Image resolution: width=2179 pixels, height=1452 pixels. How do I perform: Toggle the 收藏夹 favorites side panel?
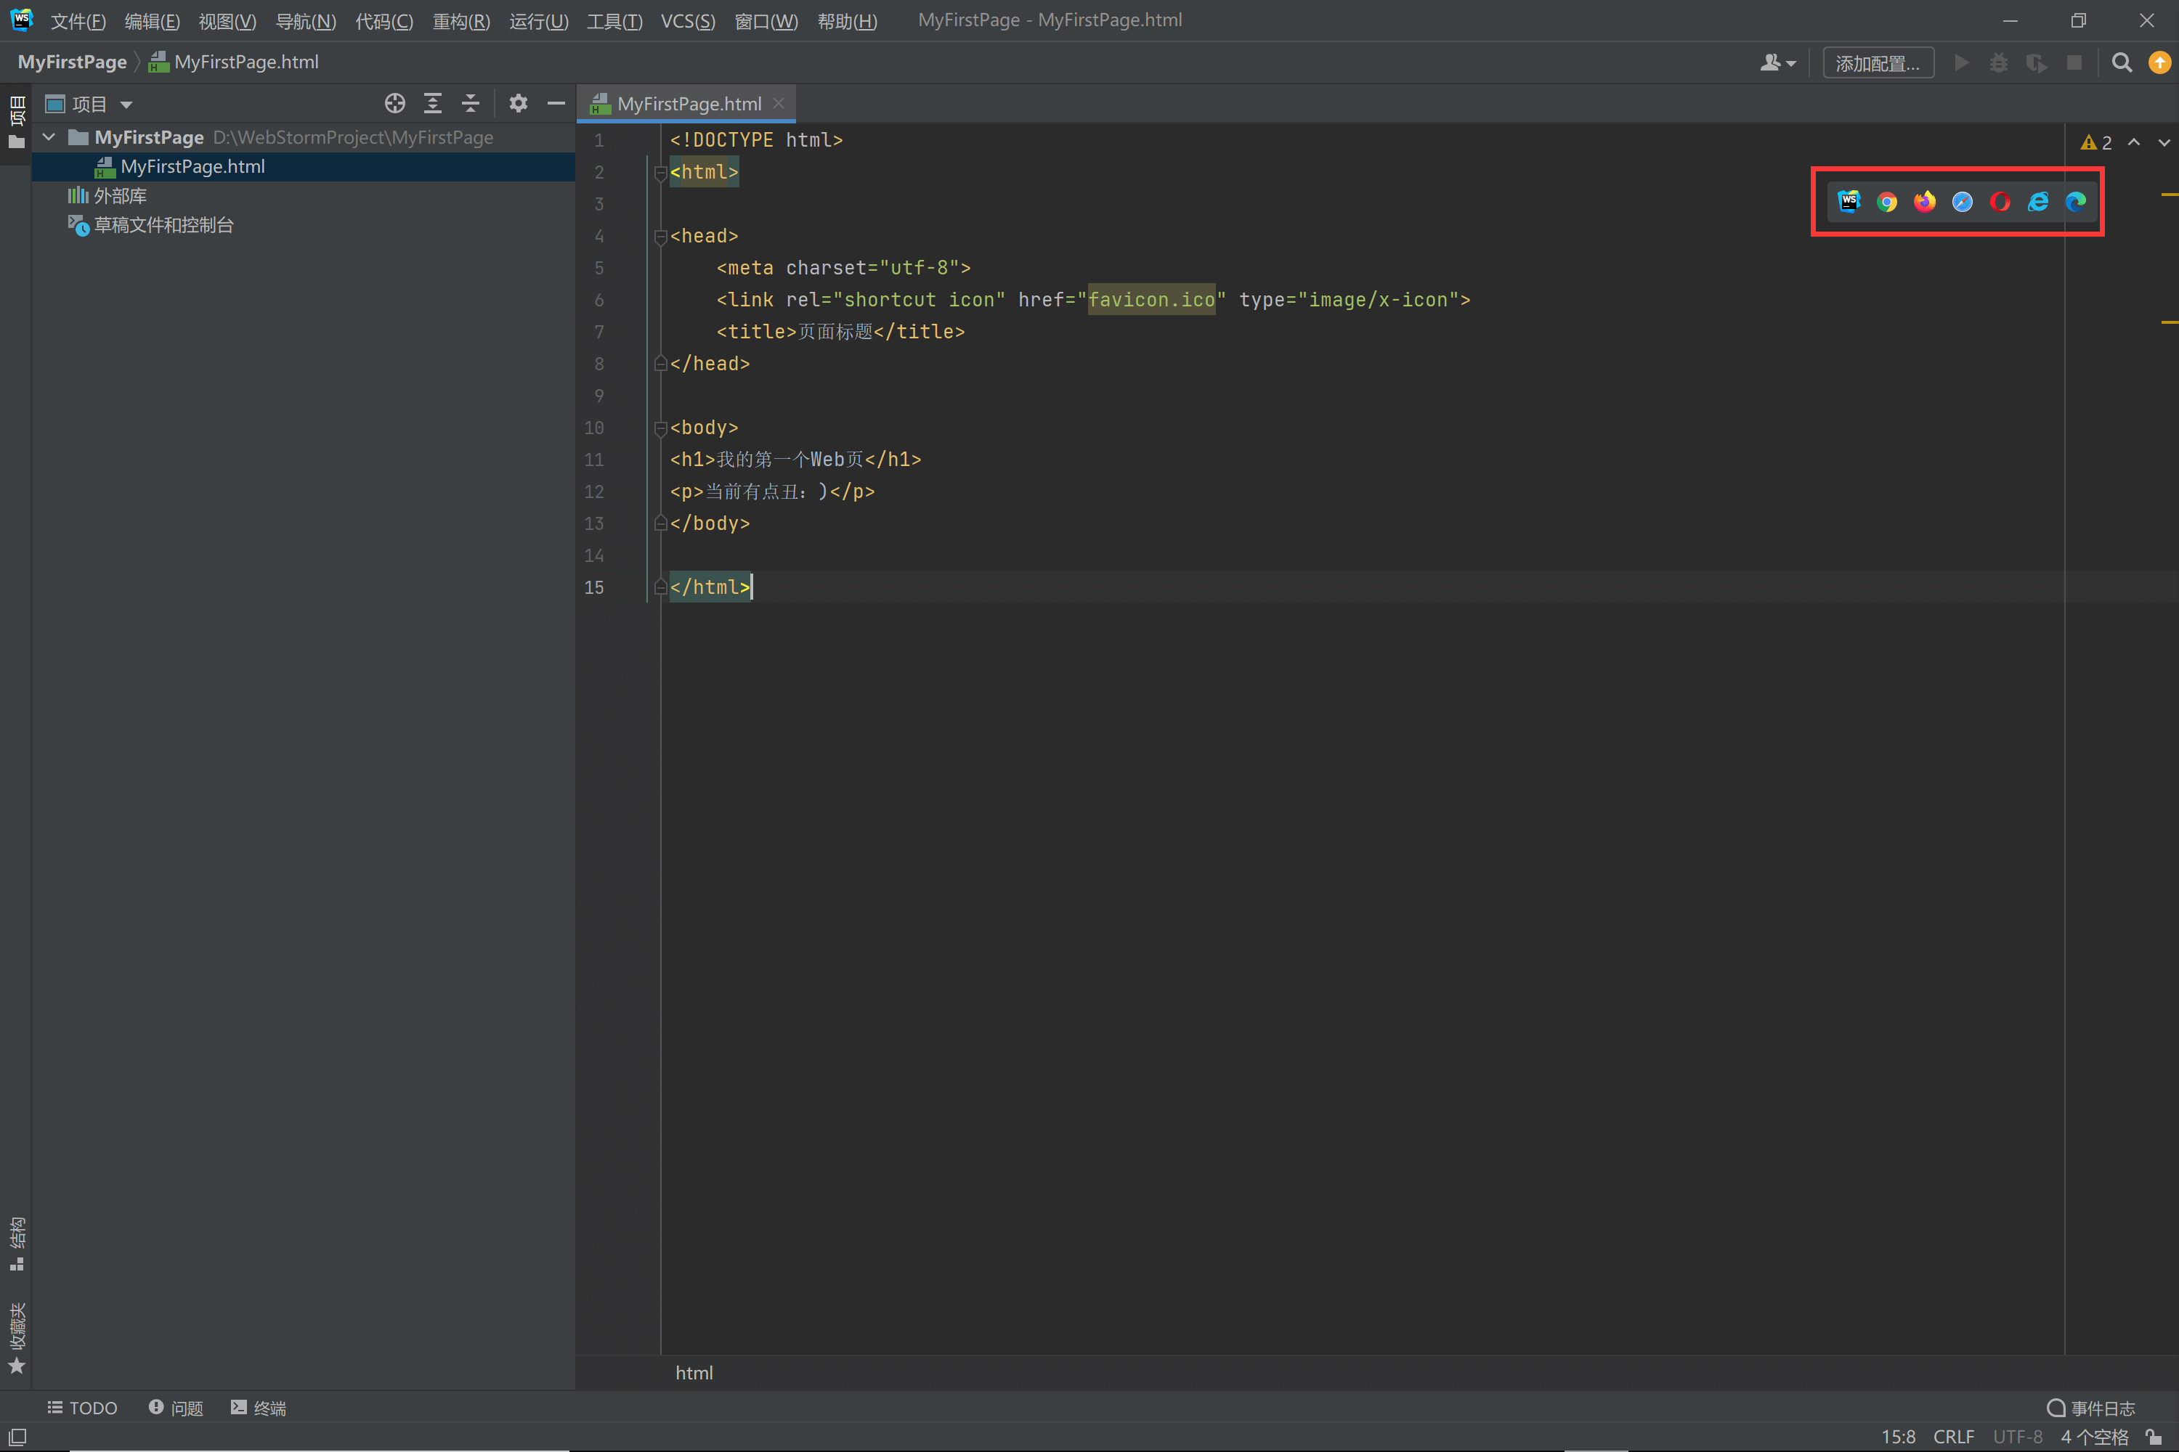pyautogui.click(x=17, y=1337)
